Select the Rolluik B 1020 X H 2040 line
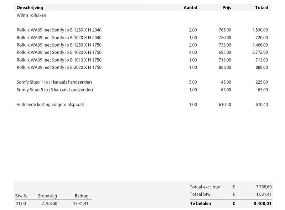This screenshot has height=210, width=285. [142, 38]
